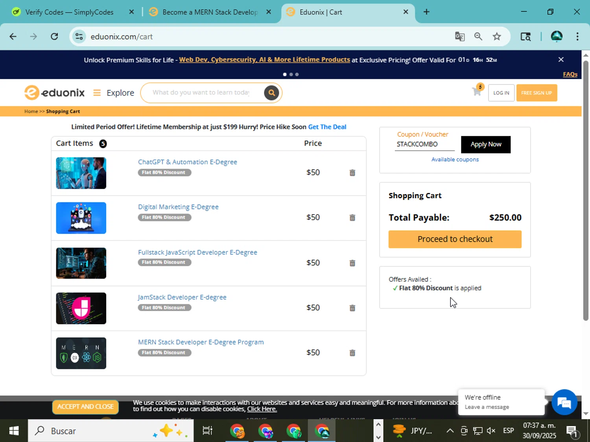Click the Windows taskbar Buscar search box
Screen dimensions: 590x442
(x=111, y=431)
